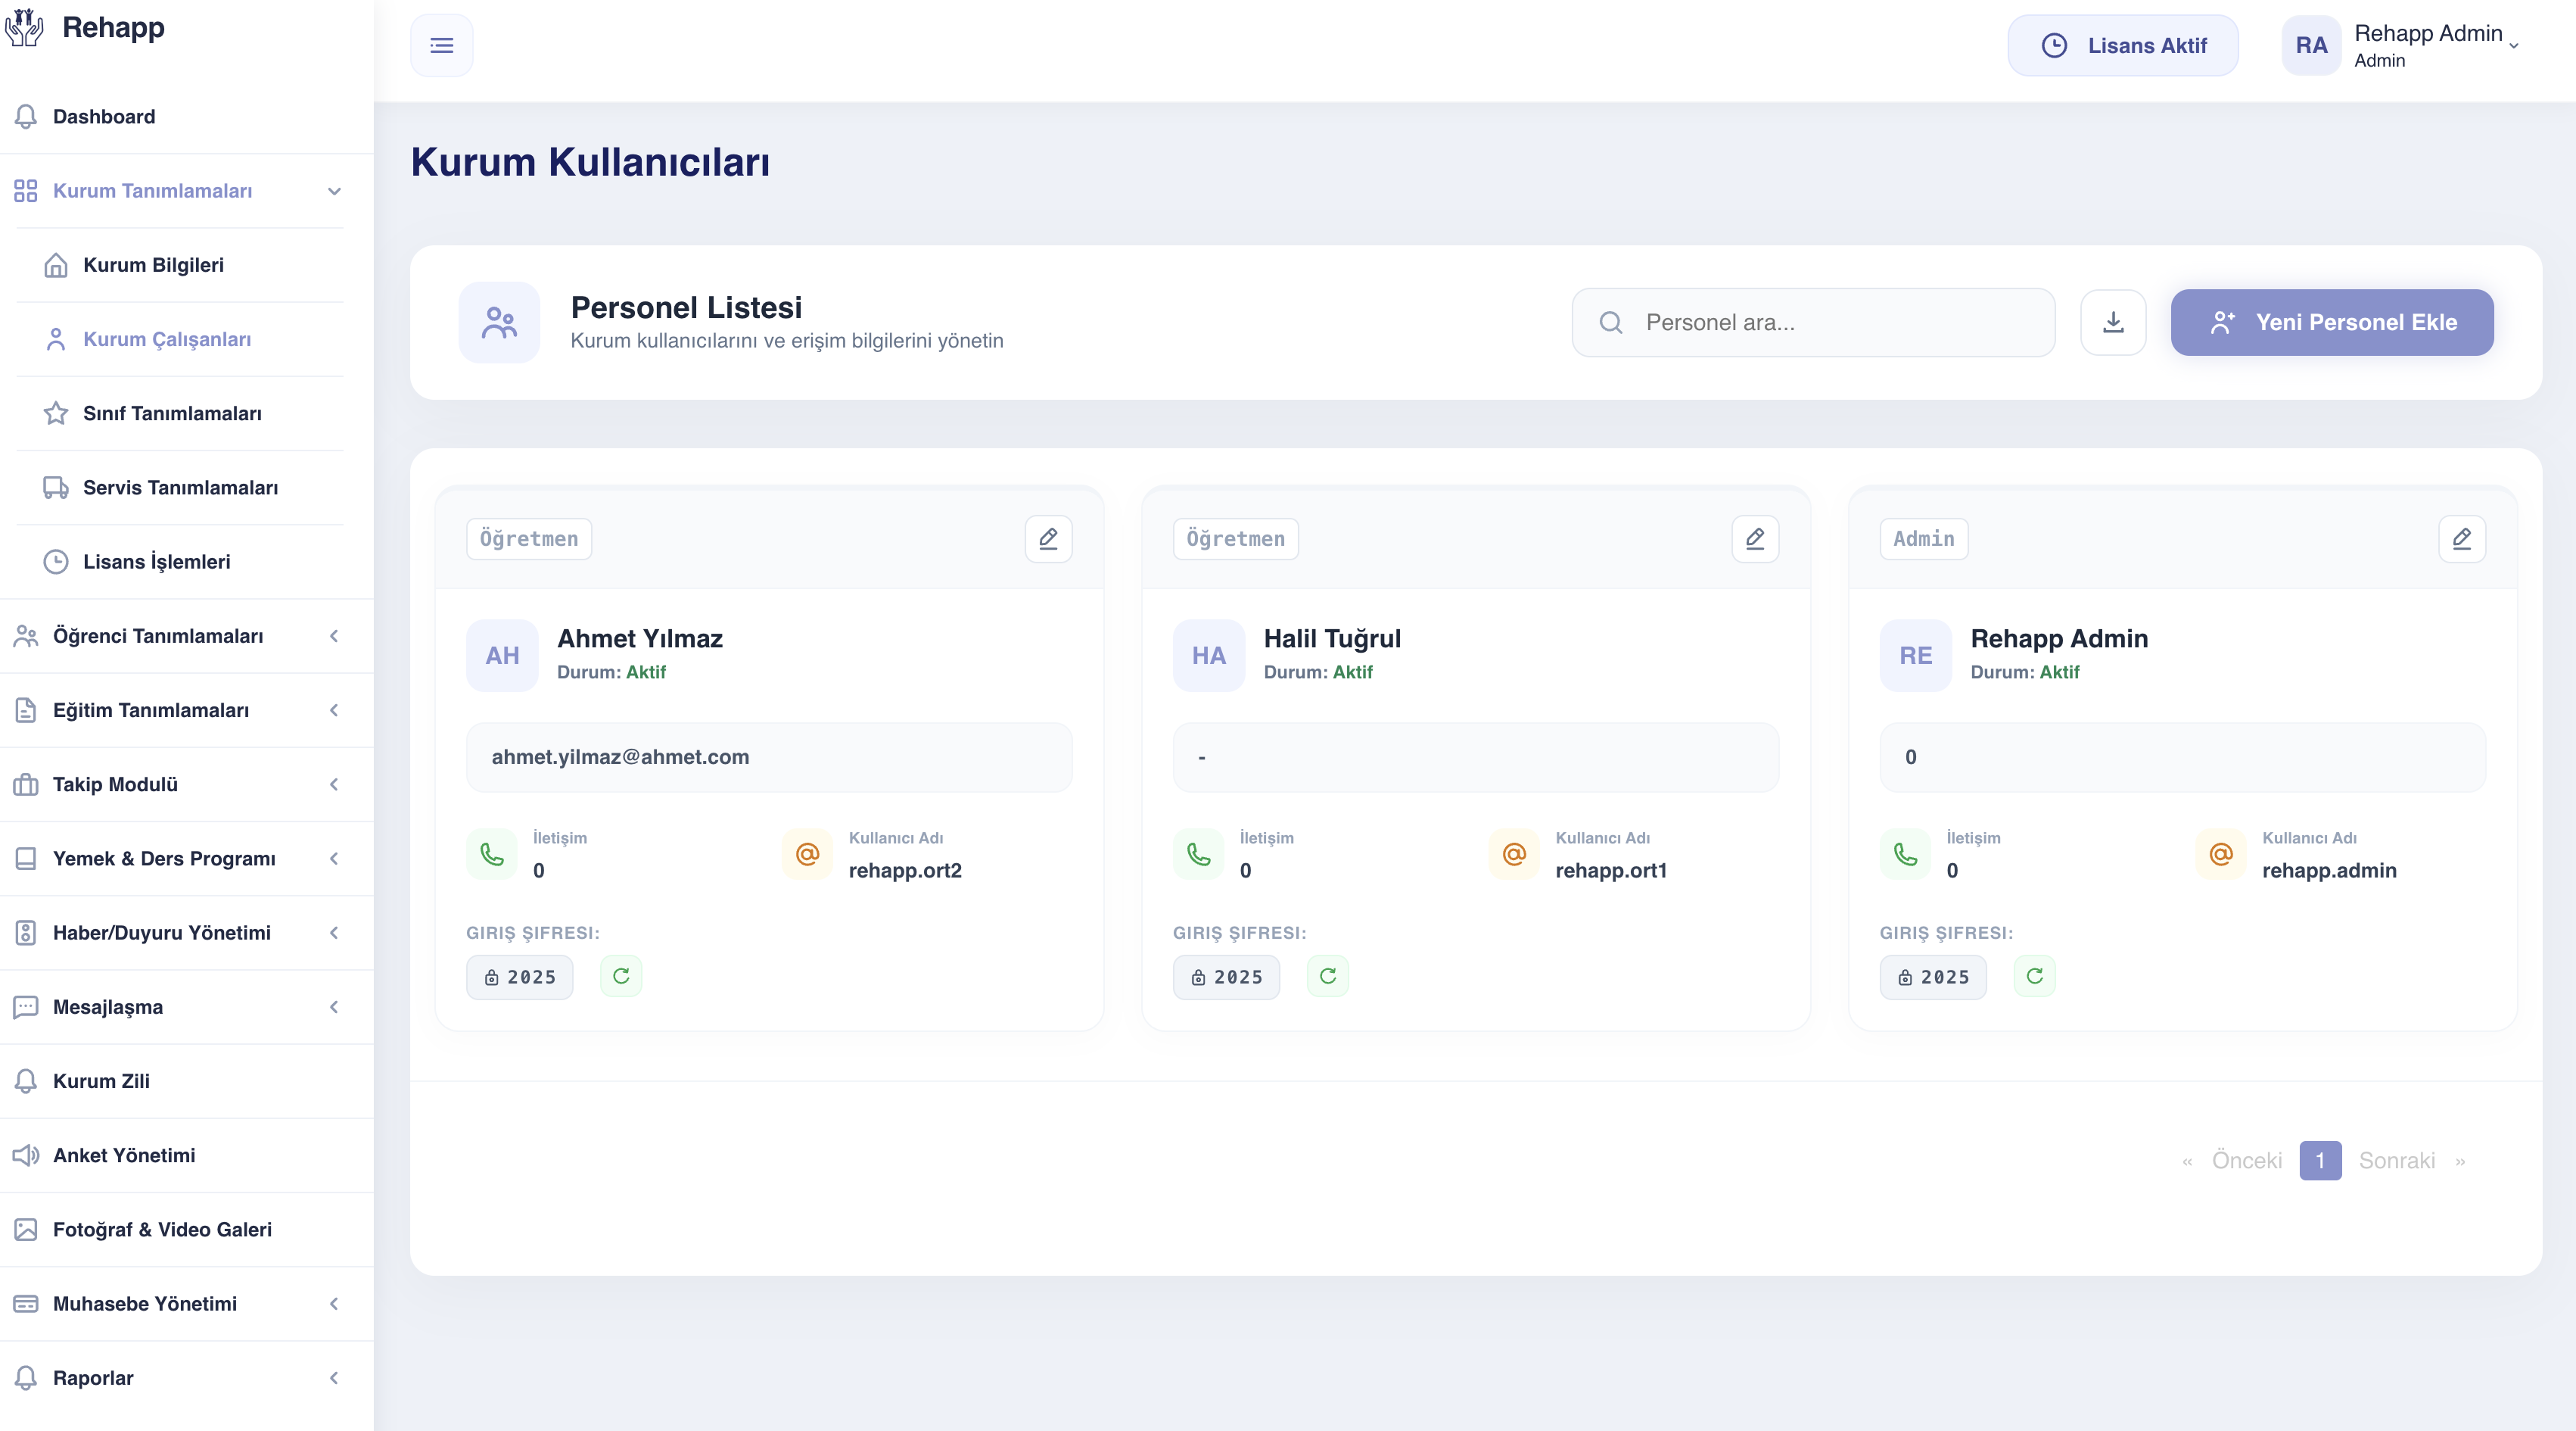This screenshot has width=2576, height=1431.
Task: Click the AH avatar of Ahmet Yılmaz
Action: 502,656
